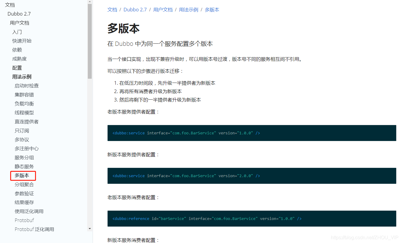Go to the 多协议 sidebar page

coord(22,140)
